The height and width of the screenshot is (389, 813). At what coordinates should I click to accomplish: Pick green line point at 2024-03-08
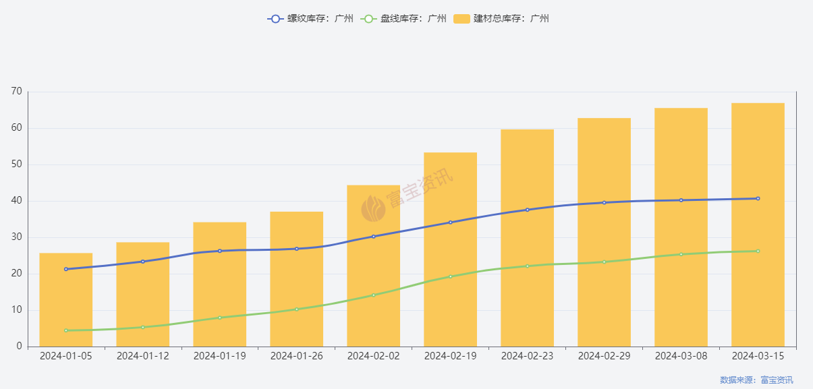(x=681, y=254)
